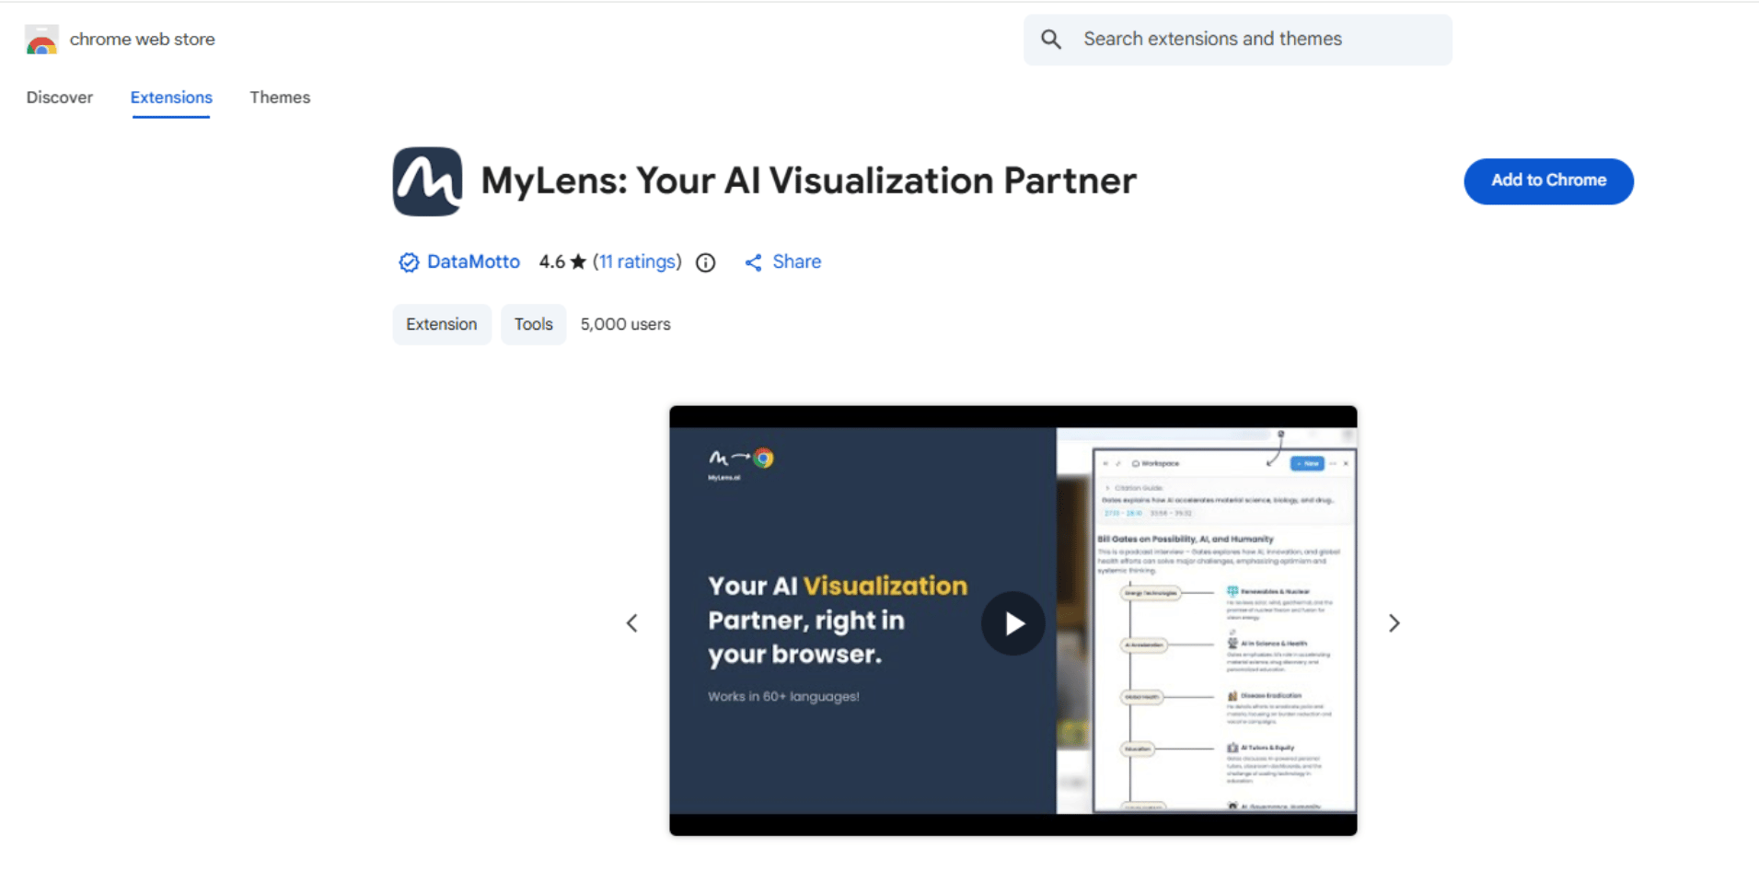
Task: Play the MyLens promo video
Action: pos(1013,622)
